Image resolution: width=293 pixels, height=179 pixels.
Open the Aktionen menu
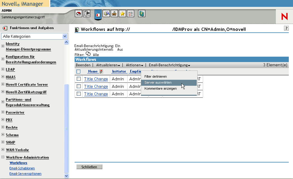click(134, 65)
